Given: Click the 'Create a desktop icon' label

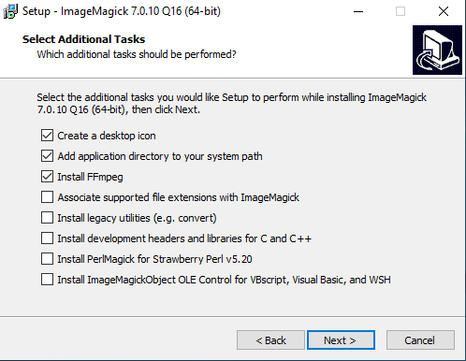Looking at the screenshot, I should pyautogui.click(x=107, y=136).
